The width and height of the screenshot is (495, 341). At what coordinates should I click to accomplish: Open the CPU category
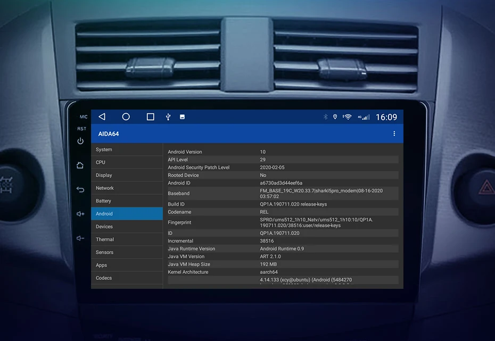(127, 162)
